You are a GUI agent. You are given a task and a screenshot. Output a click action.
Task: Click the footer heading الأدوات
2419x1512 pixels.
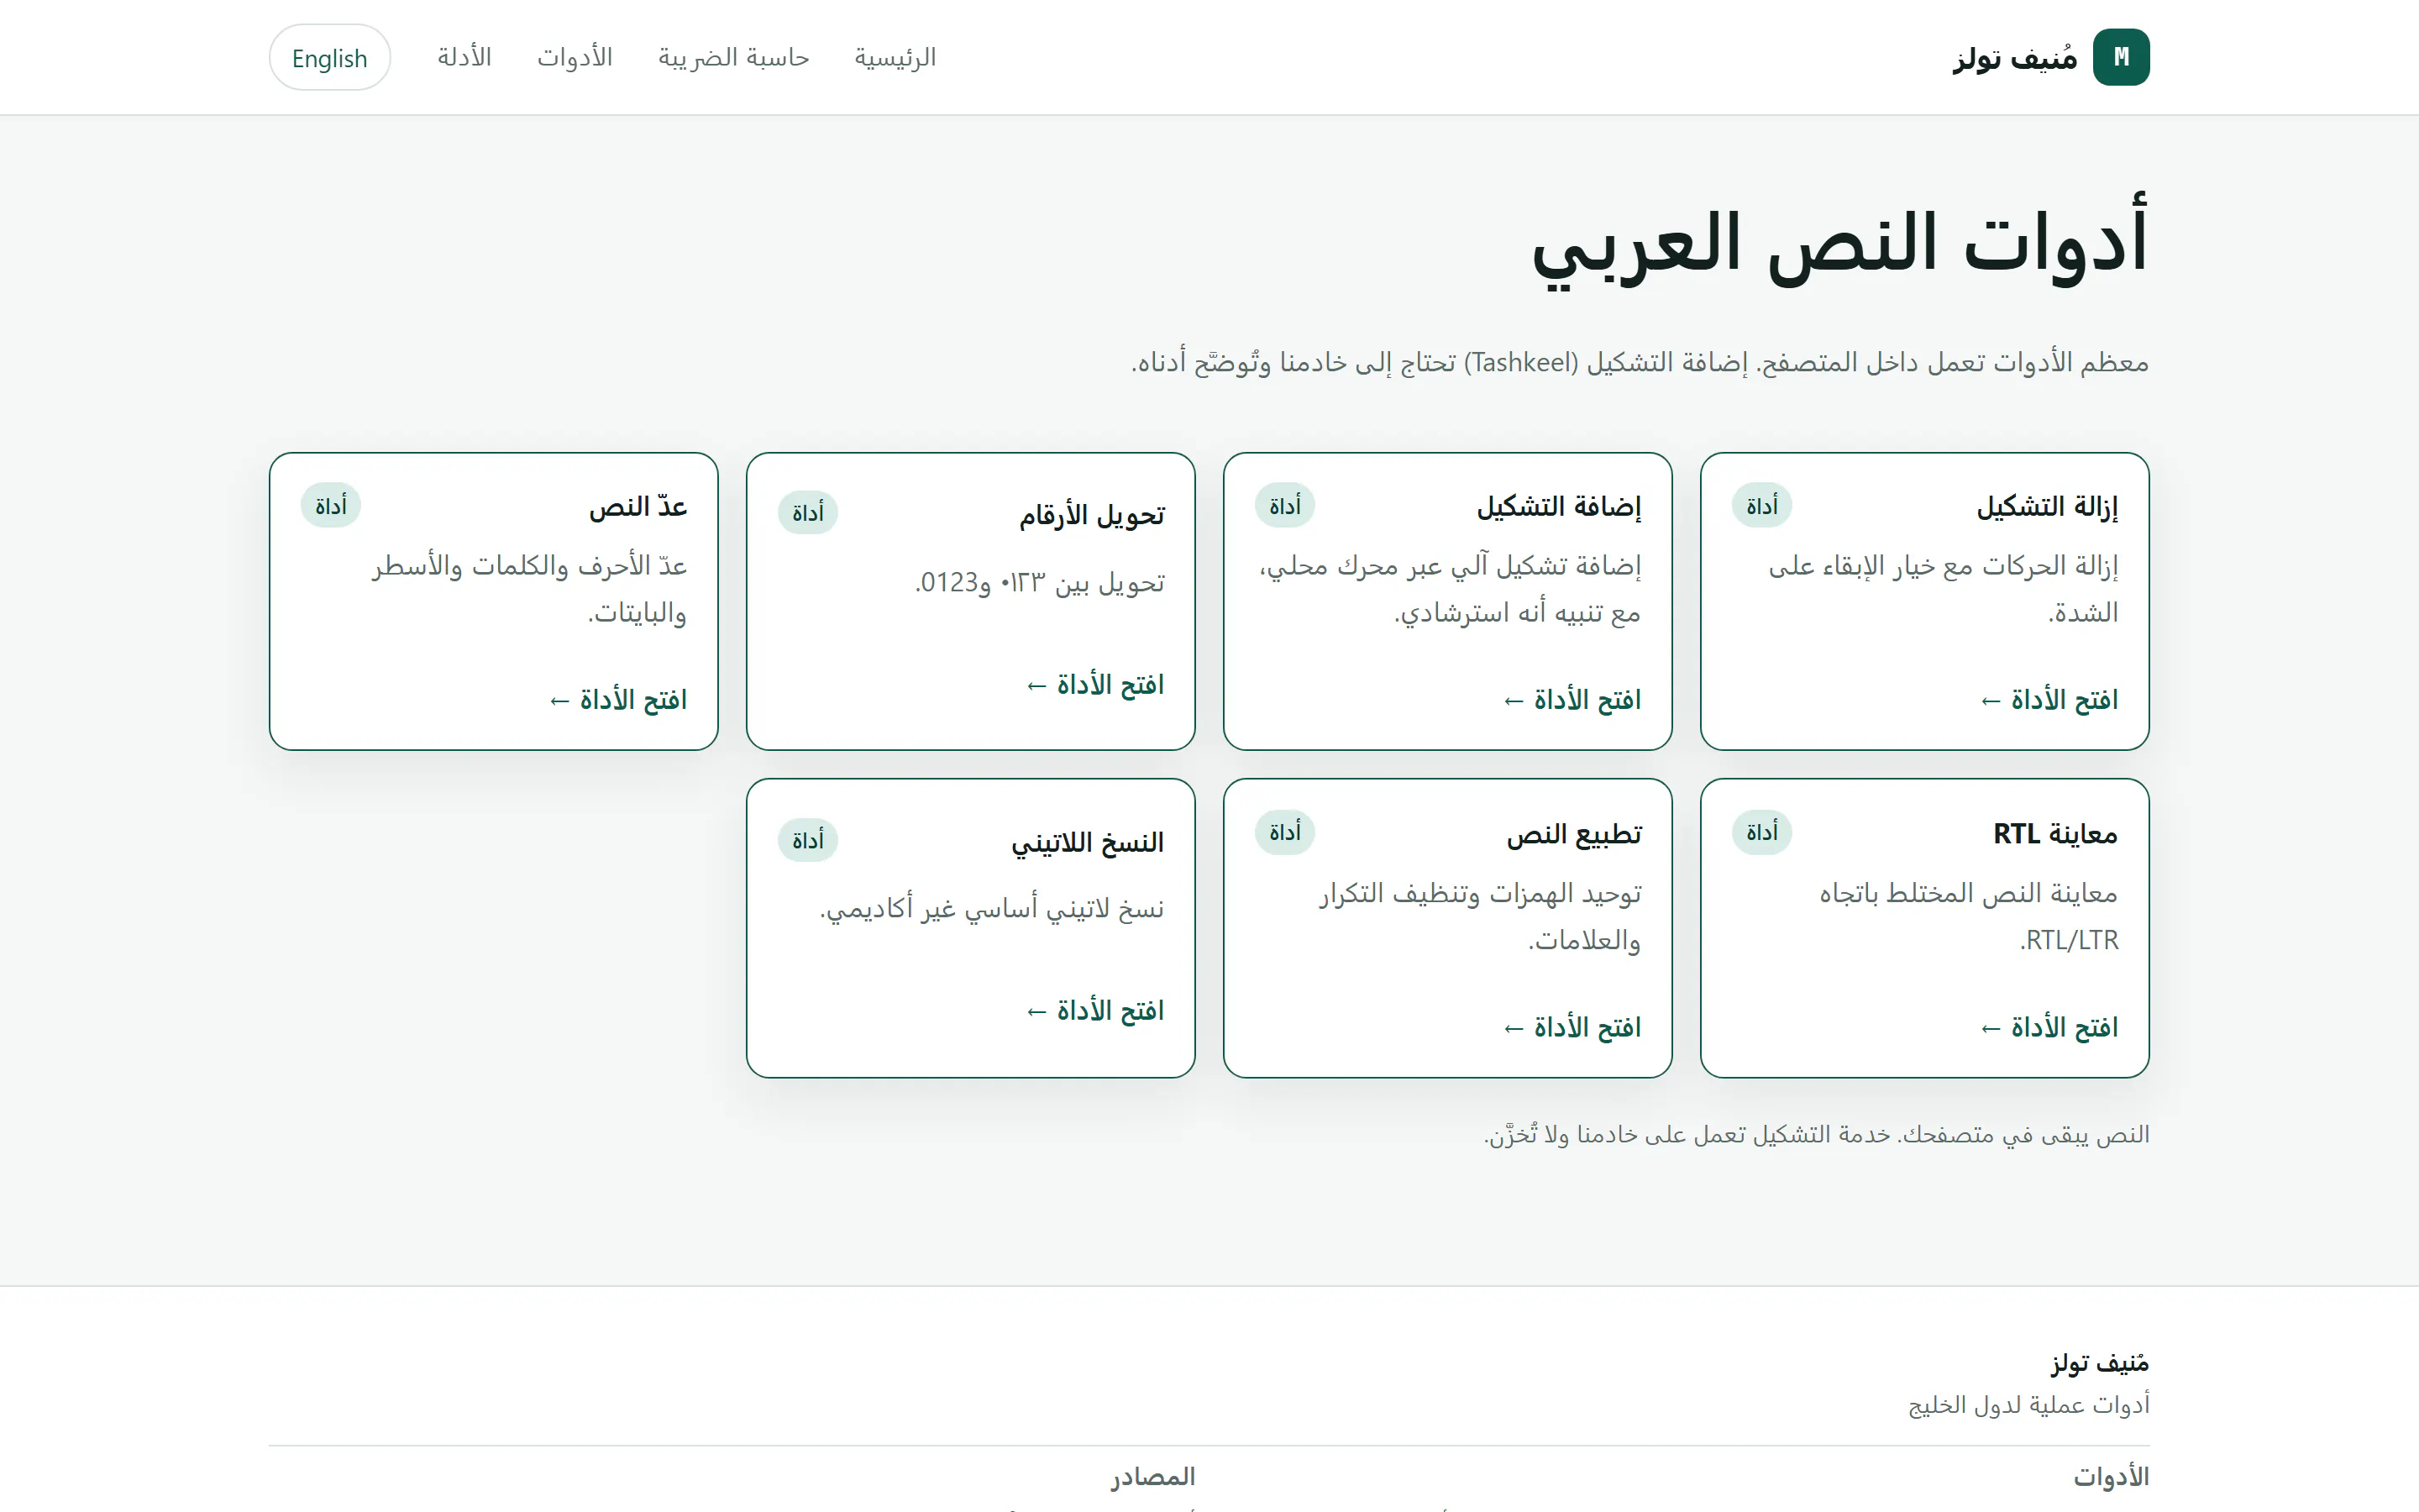[x=2111, y=1477]
